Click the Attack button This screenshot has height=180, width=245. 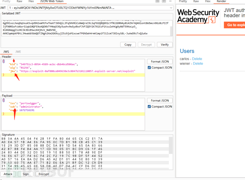tap(8, 174)
